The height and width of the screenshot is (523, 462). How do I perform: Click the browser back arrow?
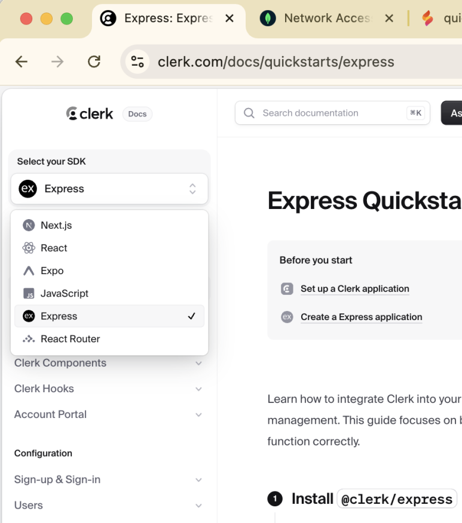[22, 61]
